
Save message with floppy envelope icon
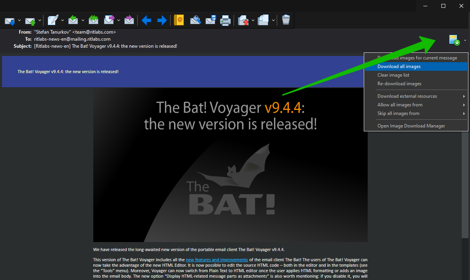[211, 20]
